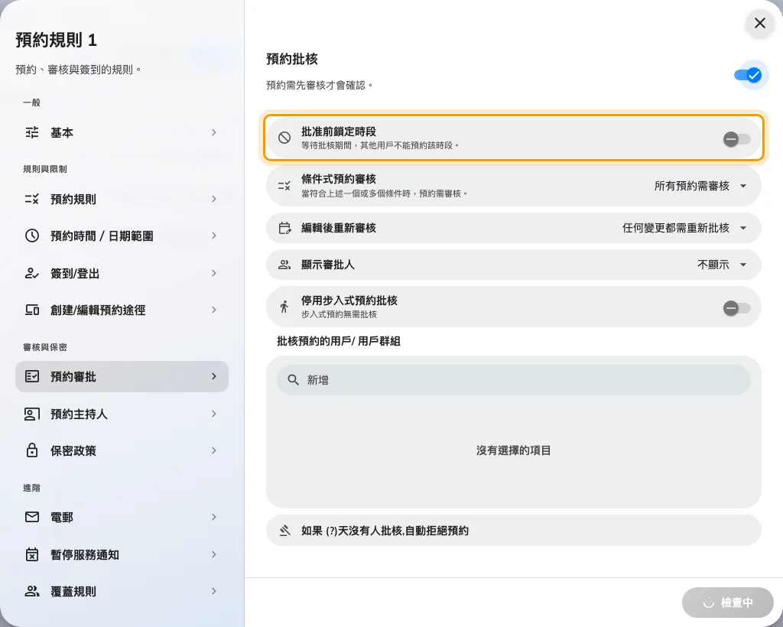This screenshot has width=783, height=627.
Task: Click the 批核預約的用戶/ 用戶群組 heading
Action: point(339,341)
